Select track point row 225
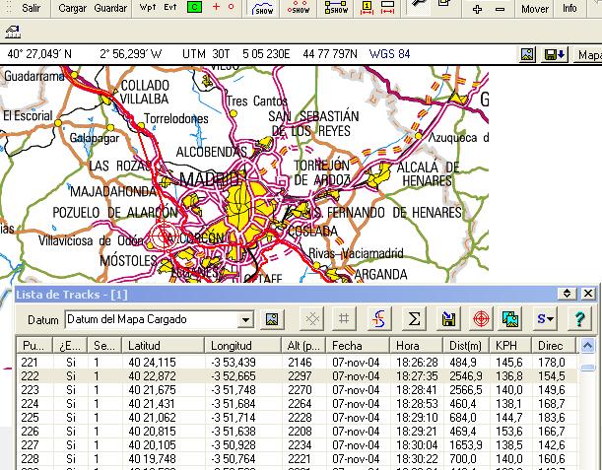The image size is (602, 470). (x=297, y=418)
